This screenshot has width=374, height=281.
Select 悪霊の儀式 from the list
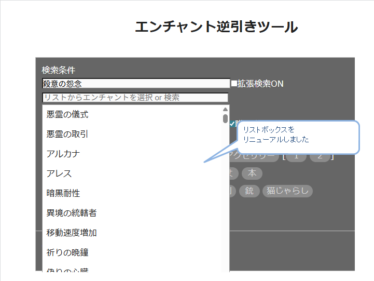[67, 114]
